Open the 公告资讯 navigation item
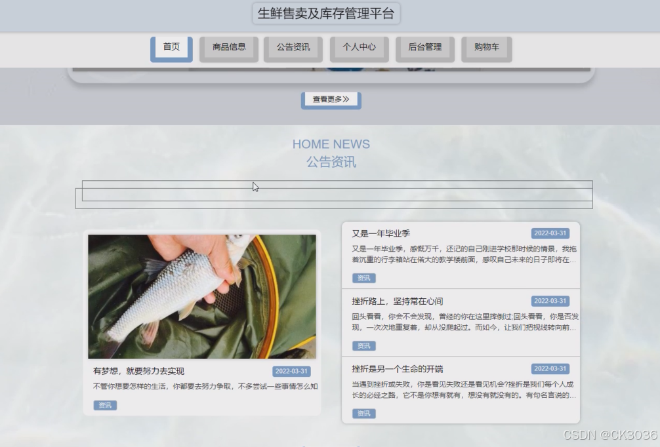The height and width of the screenshot is (447, 660). [293, 47]
